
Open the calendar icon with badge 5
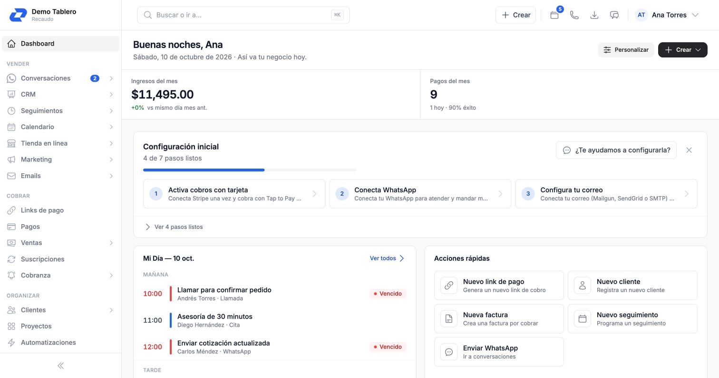point(554,15)
